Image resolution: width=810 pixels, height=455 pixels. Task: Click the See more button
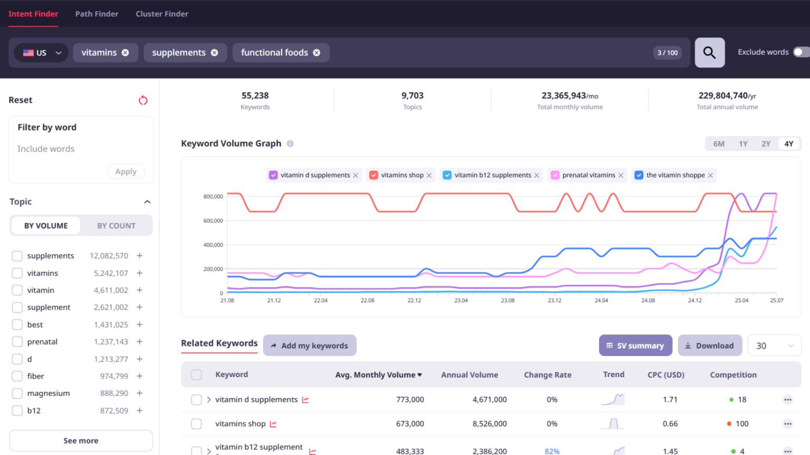pos(81,440)
